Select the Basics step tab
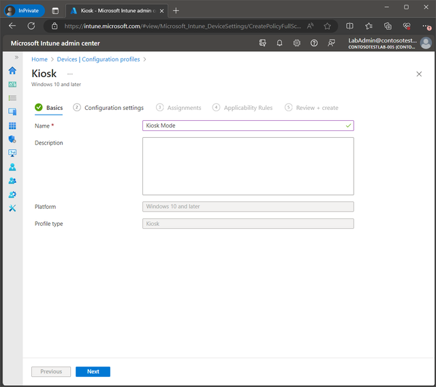The image size is (436, 387). coord(49,108)
